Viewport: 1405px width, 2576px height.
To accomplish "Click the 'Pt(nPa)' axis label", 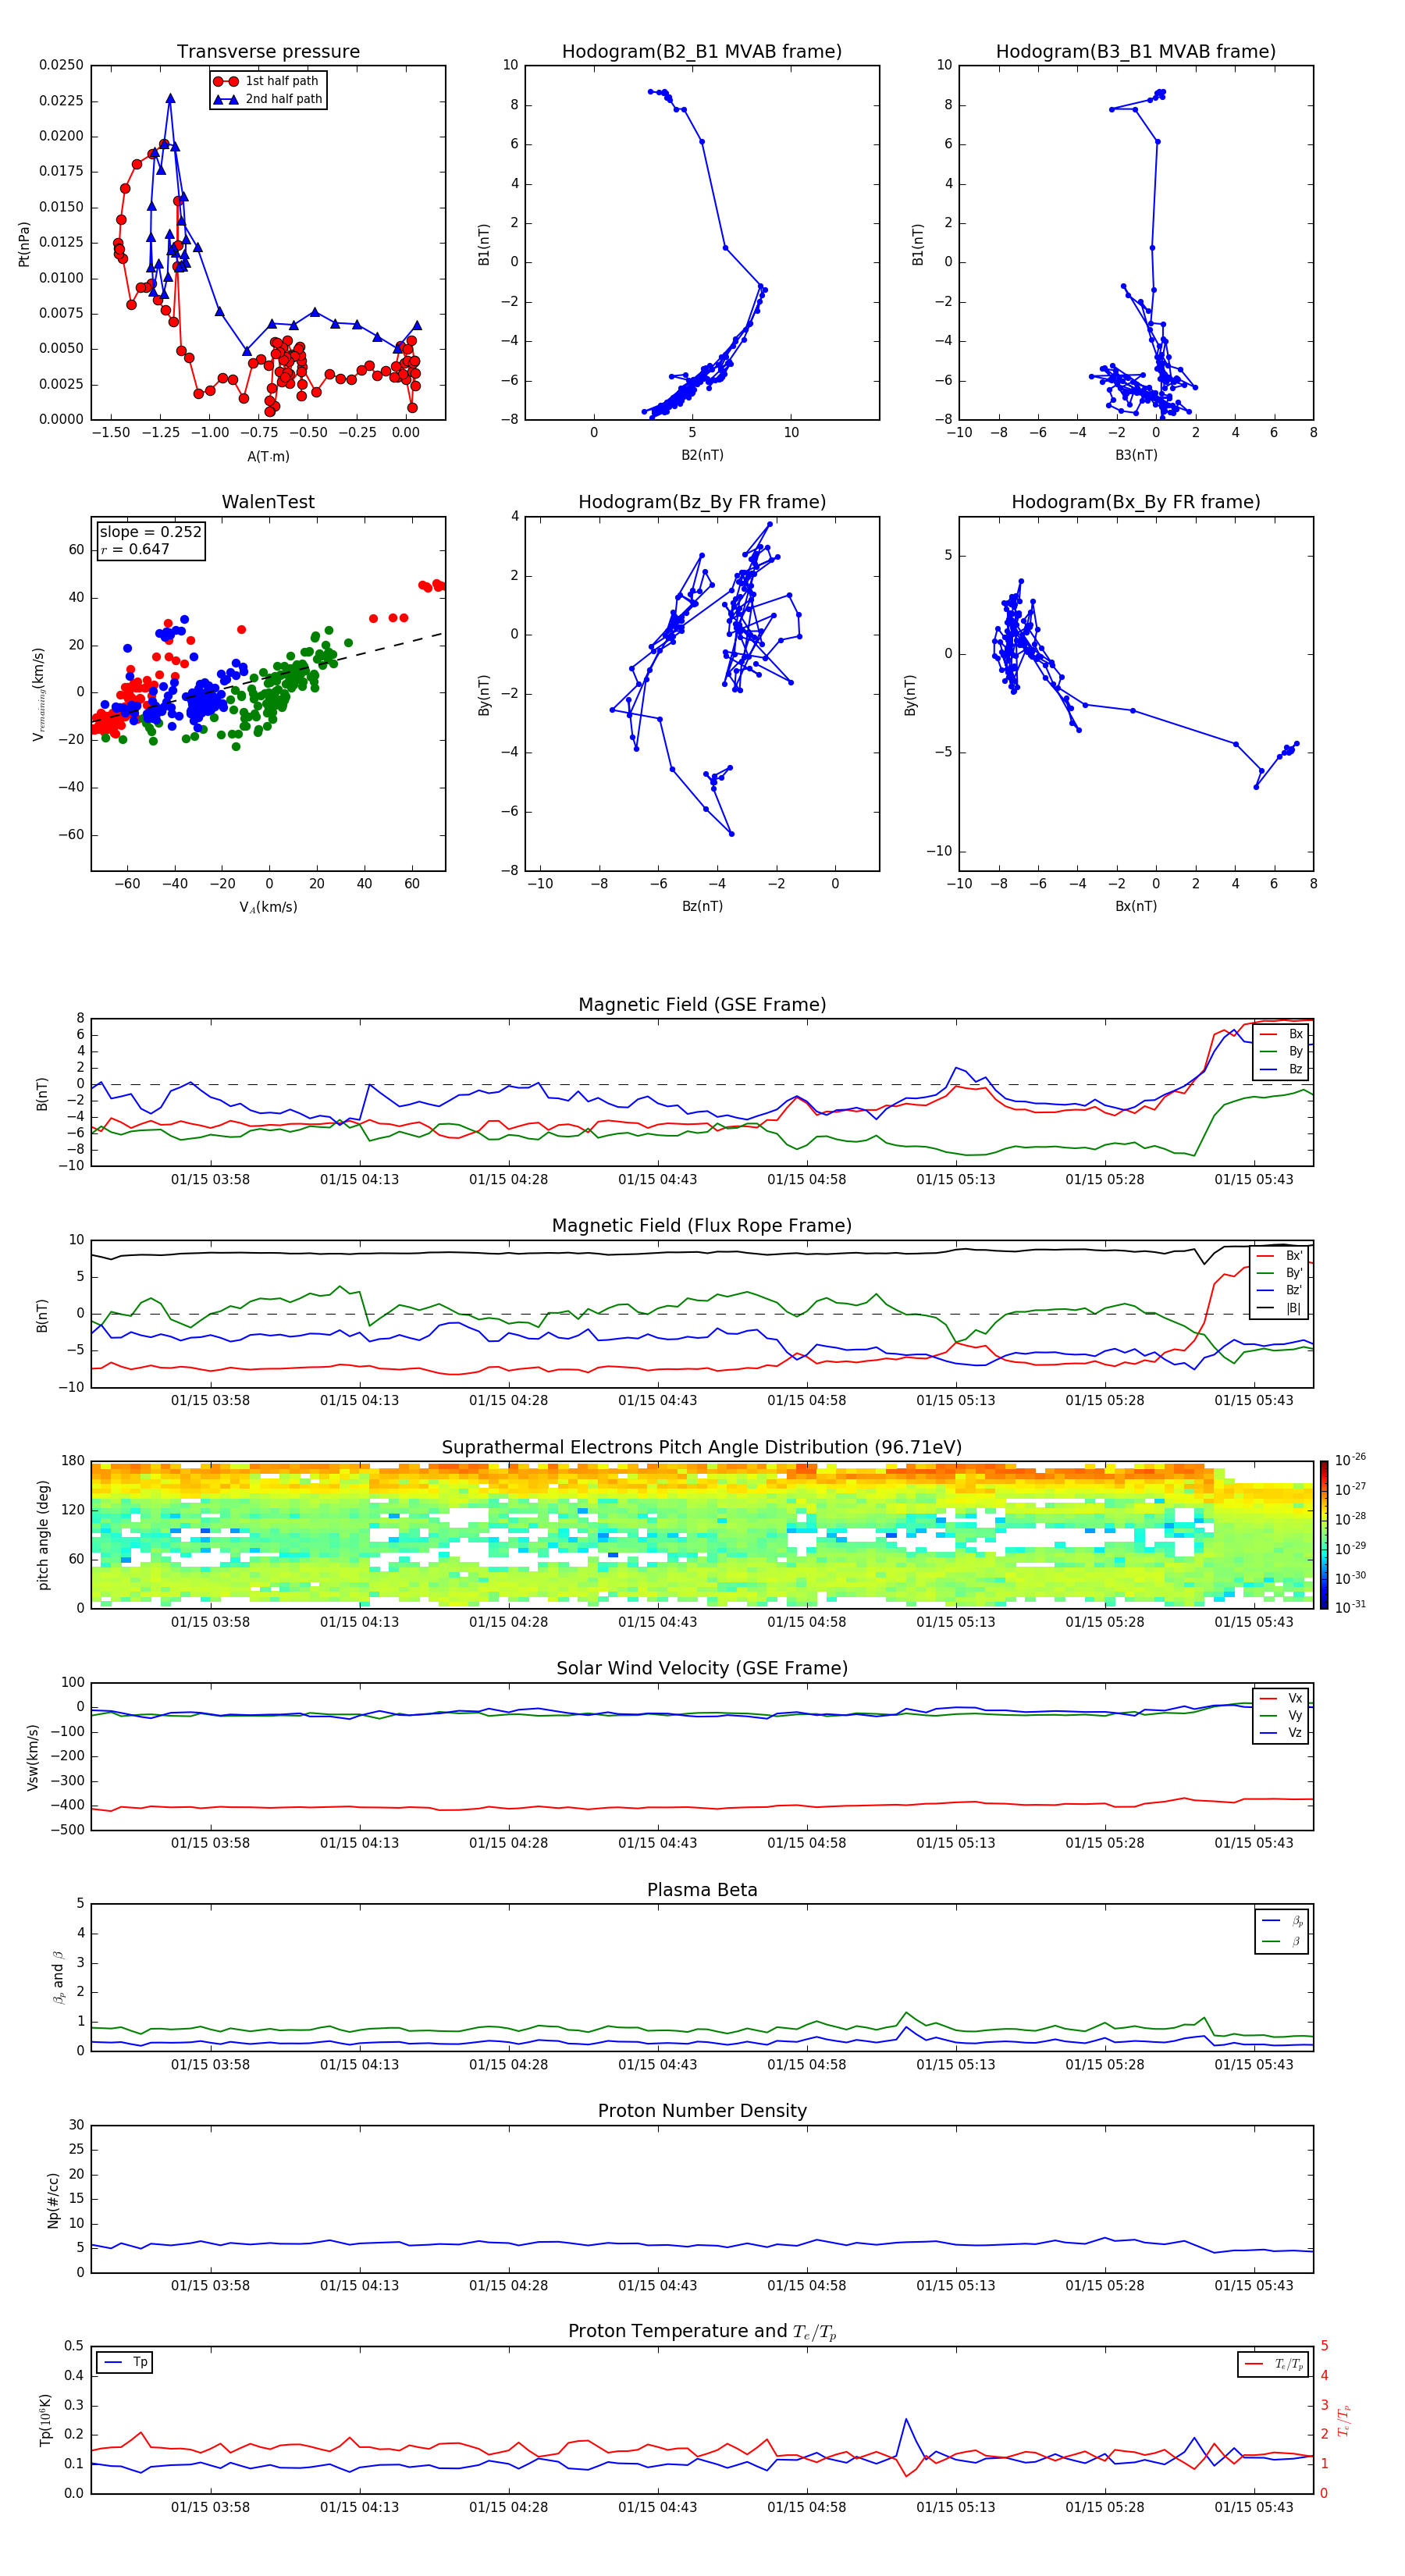I will click(24, 244).
